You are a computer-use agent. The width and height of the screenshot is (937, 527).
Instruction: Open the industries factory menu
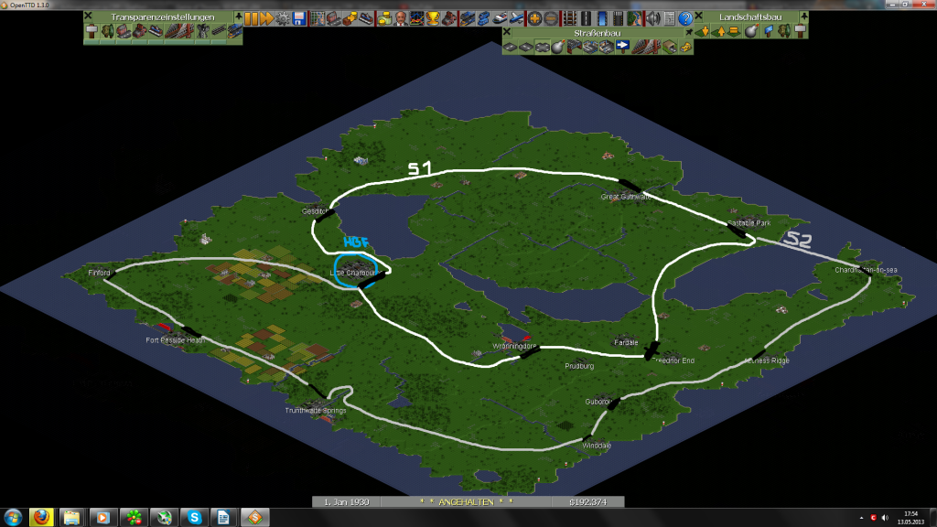point(448,18)
